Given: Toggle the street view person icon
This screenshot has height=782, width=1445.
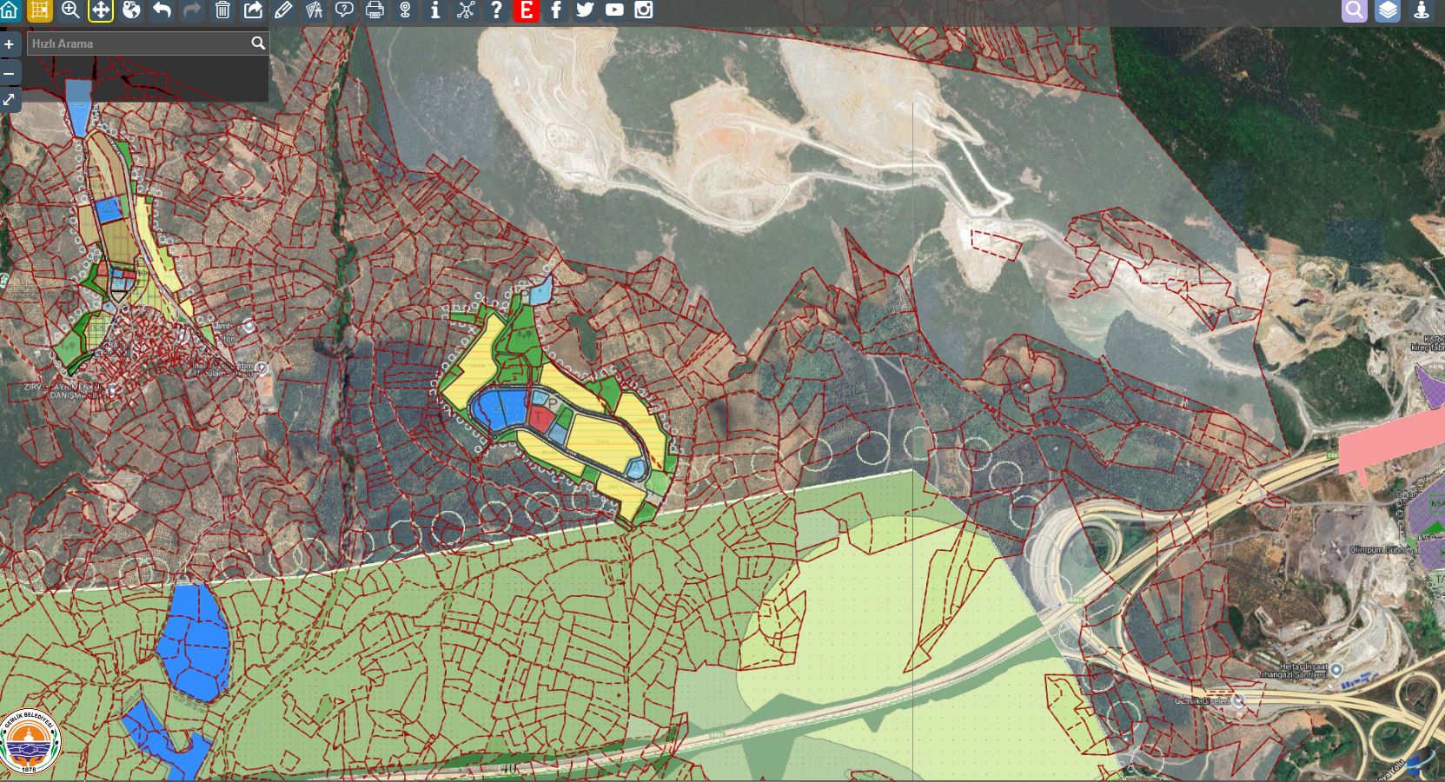Looking at the screenshot, I should pyautogui.click(x=1422, y=10).
